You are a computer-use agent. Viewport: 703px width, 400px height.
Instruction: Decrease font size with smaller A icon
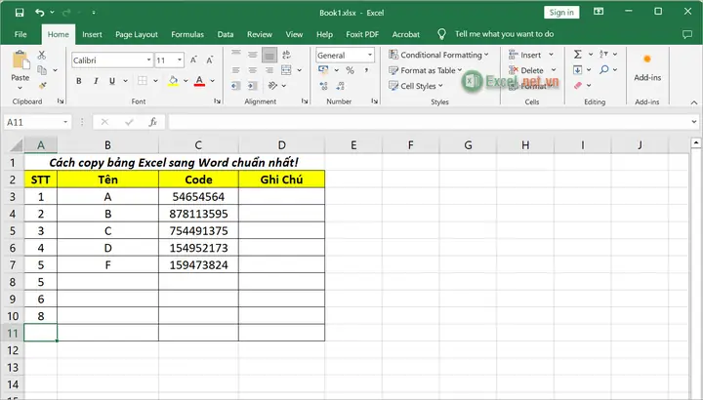click(x=209, y=60)
